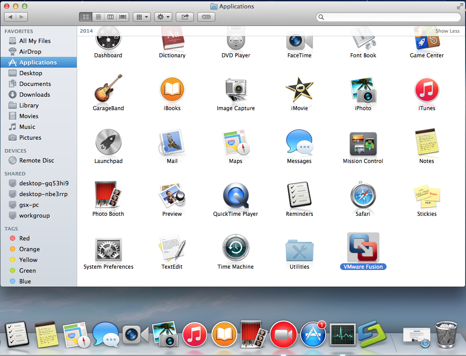Select the Launchpad icon
Screen dimensions: 466x356
108,144
